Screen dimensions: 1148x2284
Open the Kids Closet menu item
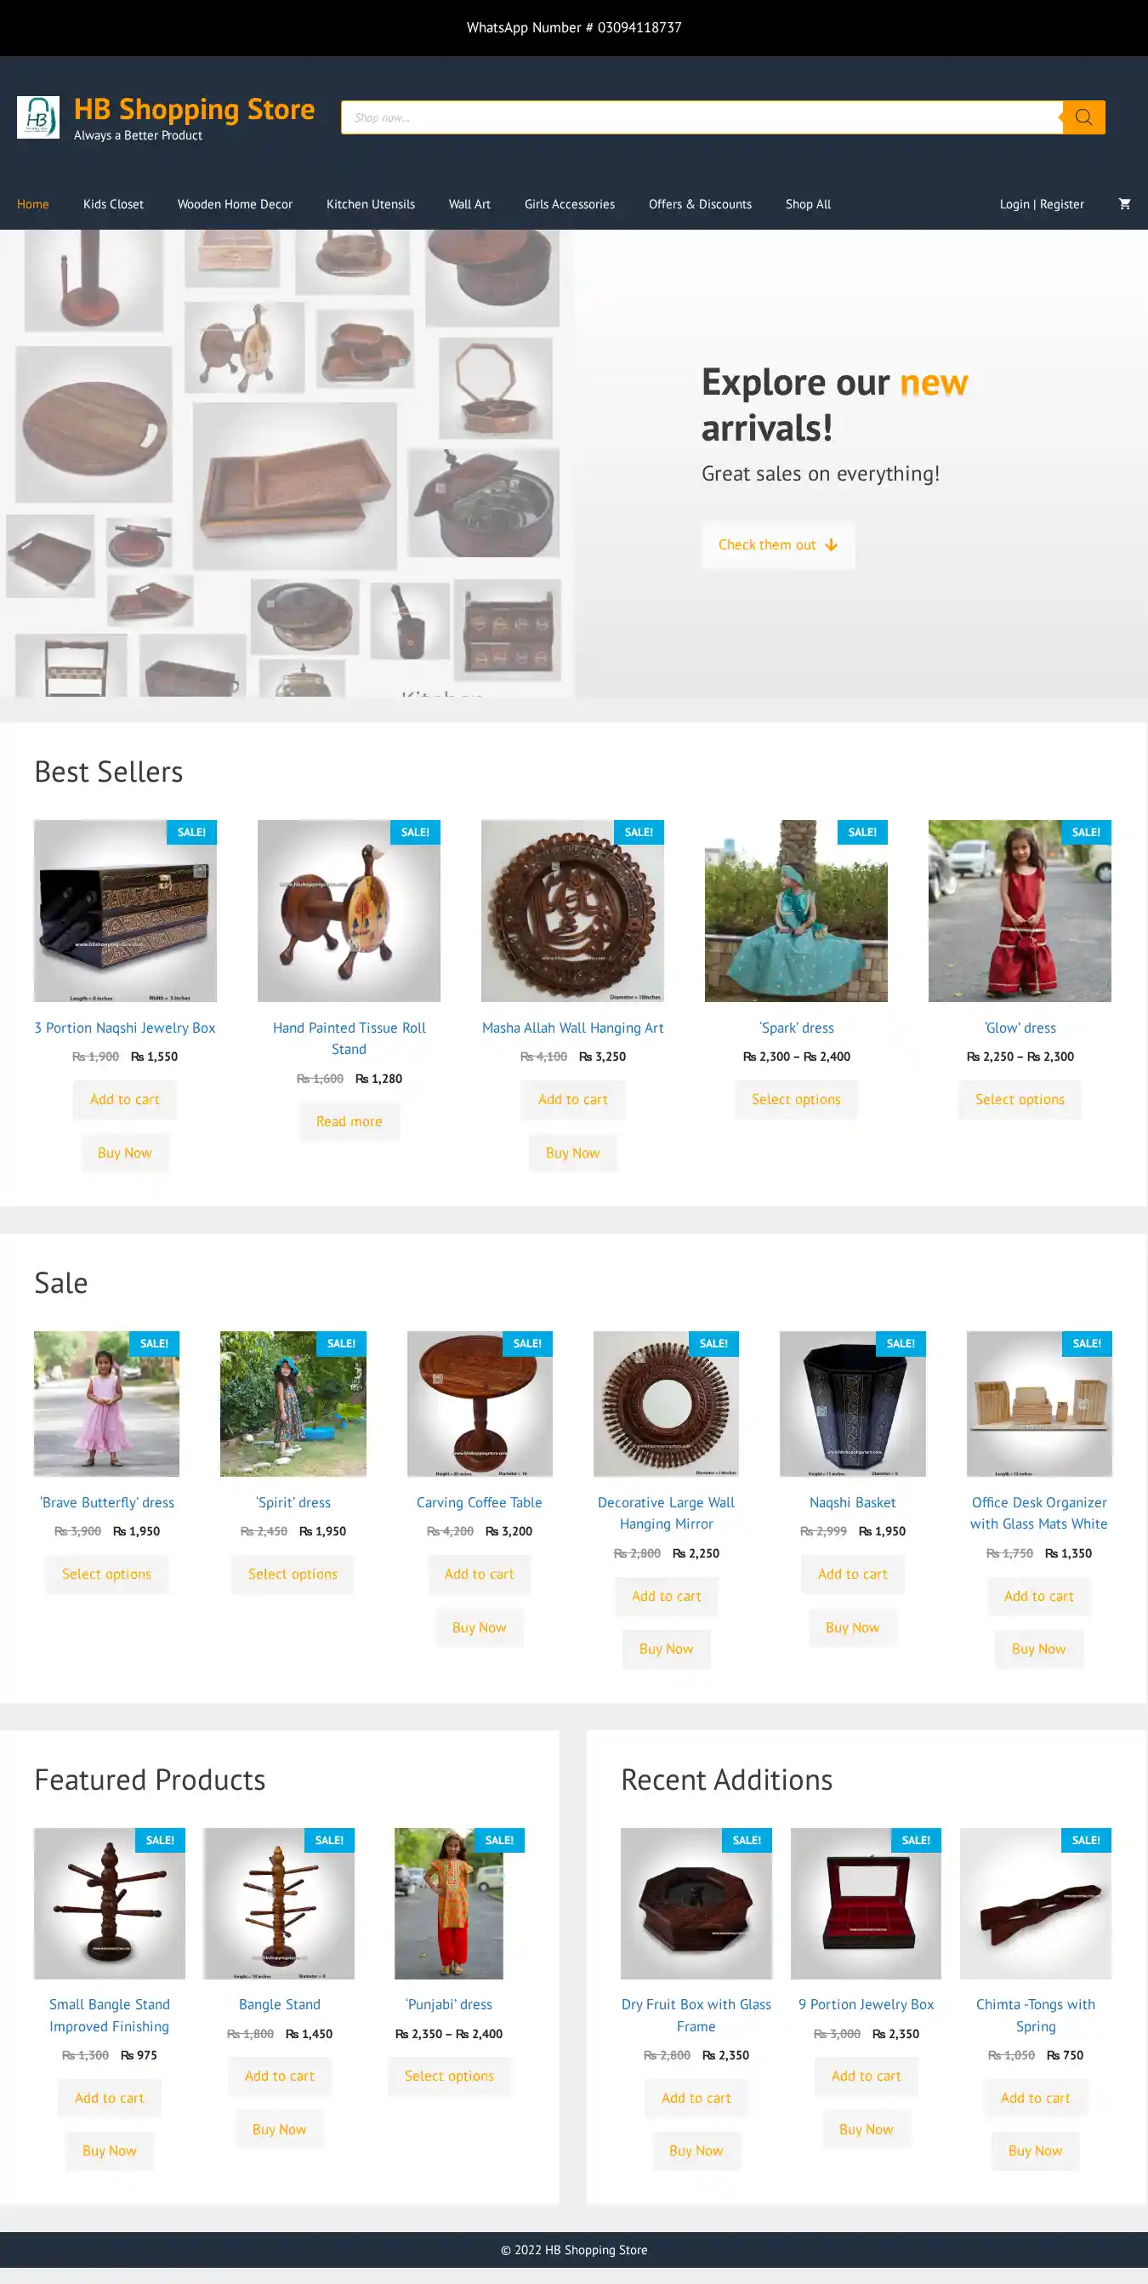113,204
